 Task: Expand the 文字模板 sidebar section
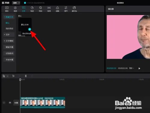[x=9, y=41]
